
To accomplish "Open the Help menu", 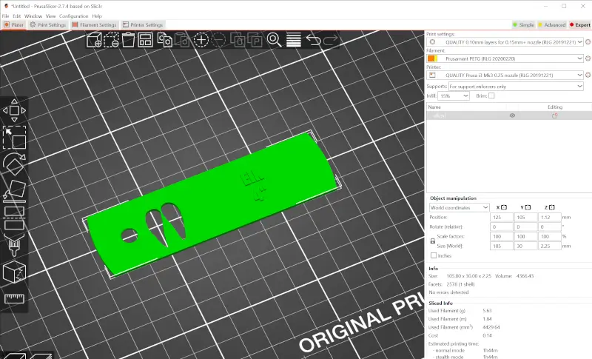I will 97,16.
